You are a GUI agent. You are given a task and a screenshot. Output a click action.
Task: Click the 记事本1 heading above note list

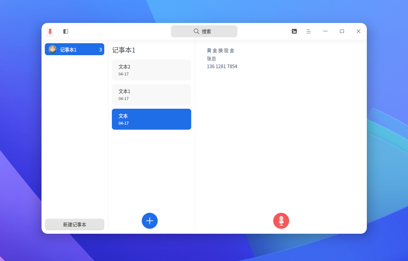pos(124,50)
